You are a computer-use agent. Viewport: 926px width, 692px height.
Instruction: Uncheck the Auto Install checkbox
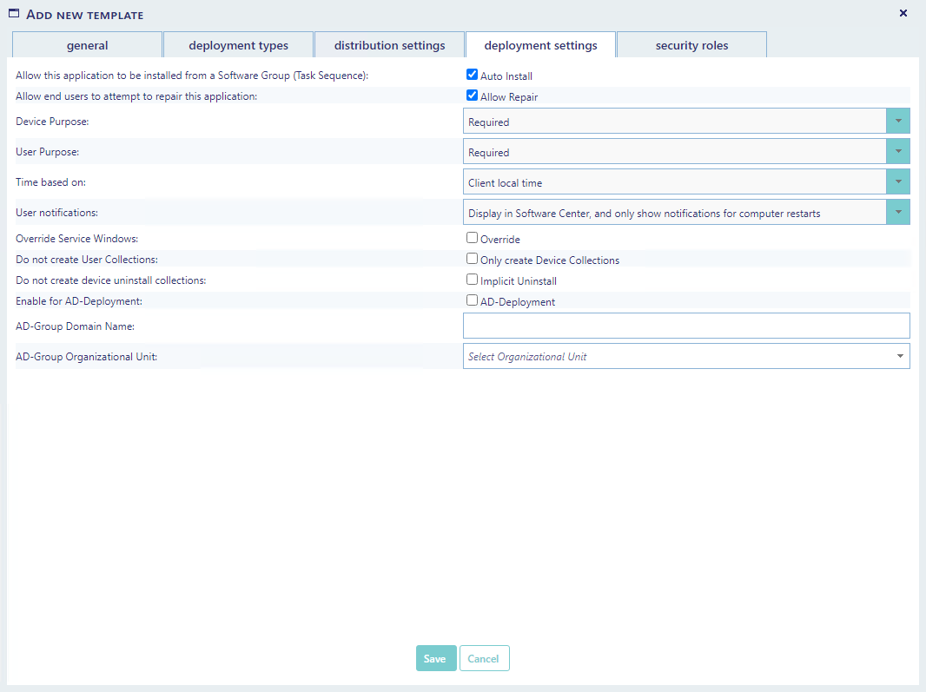pos(473,76)
